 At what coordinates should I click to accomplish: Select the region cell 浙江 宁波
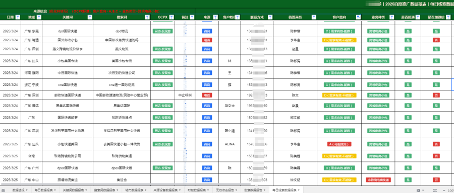tap(31, 85)
